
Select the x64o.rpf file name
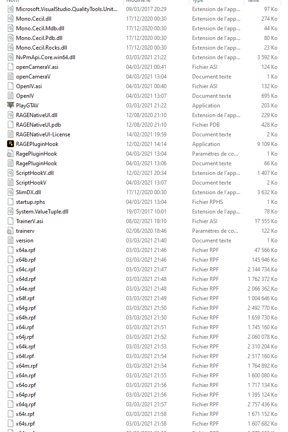pos(26,385)
